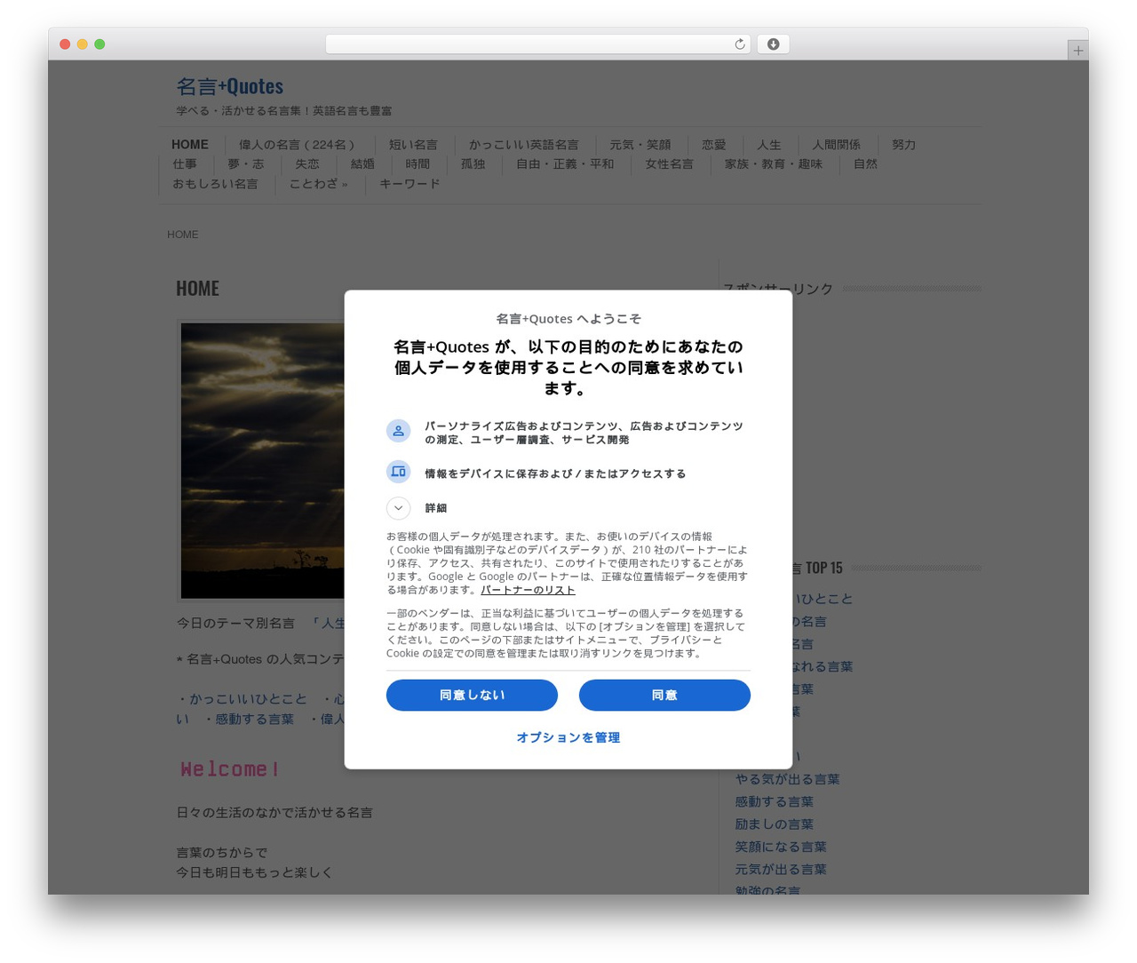The height and width of the screenshot is (963, 1137).
Task: Open the browser downloads button
Action: click(x=773, y=44)
